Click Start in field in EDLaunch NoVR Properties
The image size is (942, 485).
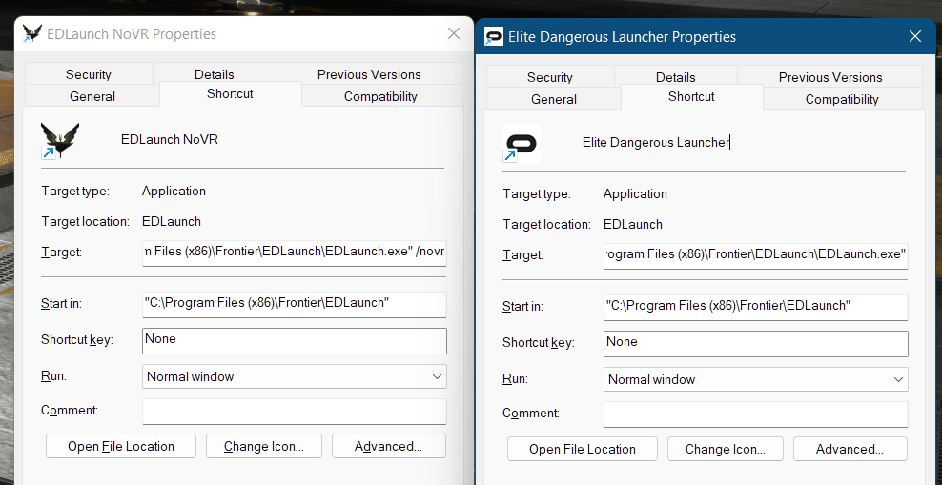[x=295, y=304]
